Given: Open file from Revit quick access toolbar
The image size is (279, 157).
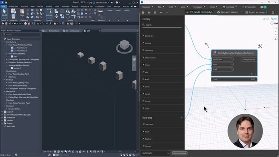Looking at the screenshot, I should coord(3,24).
